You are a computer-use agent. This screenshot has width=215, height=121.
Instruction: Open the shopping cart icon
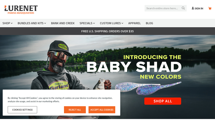210,8
